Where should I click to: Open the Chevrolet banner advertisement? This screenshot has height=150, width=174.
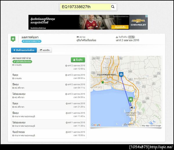coord(88,22)
